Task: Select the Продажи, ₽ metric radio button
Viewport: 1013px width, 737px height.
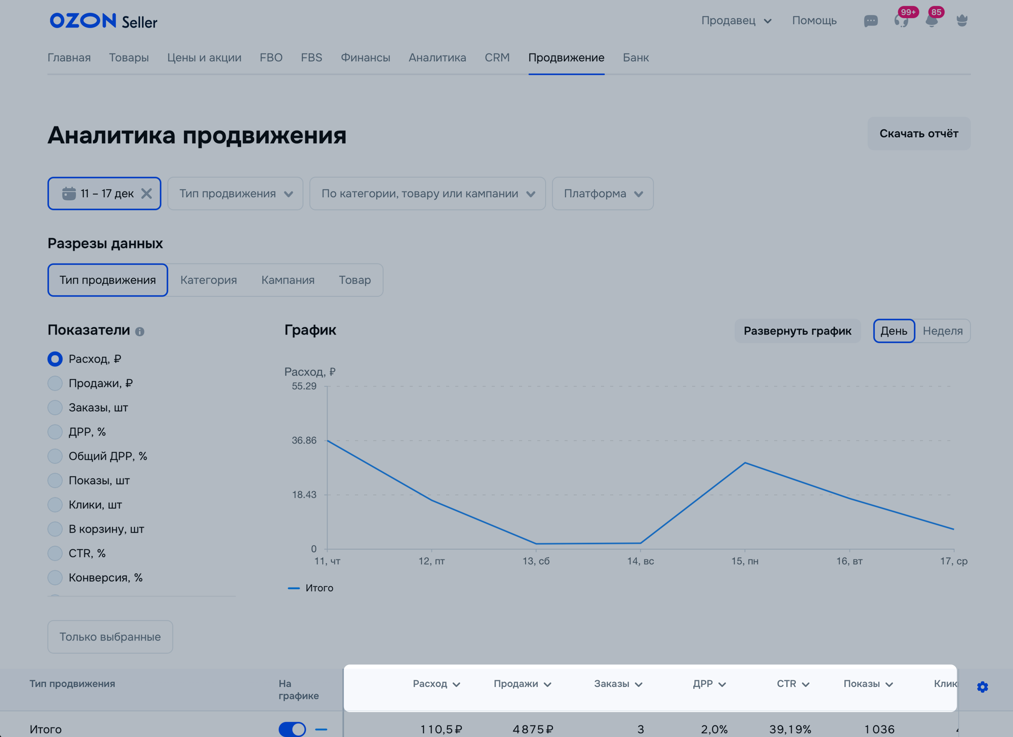Action: pos(55,383)
